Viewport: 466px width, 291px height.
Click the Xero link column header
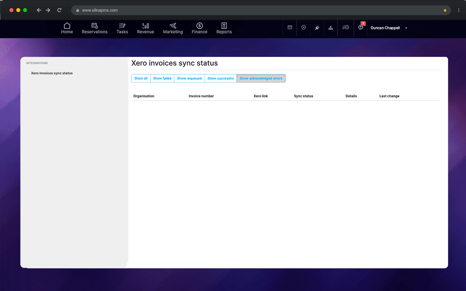[261, 96]
